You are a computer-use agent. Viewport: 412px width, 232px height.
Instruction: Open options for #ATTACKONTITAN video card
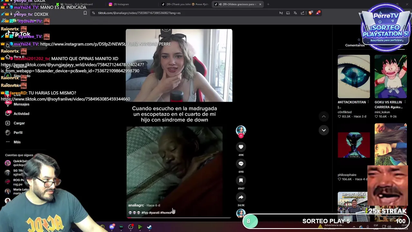[368, 102]
